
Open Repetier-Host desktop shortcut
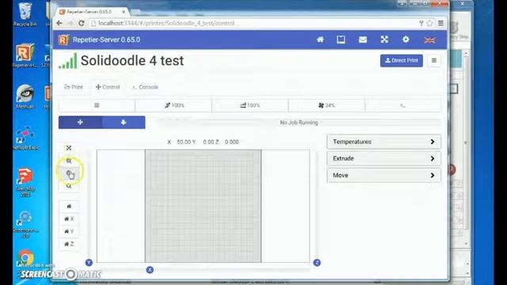[x=25, y=55]
